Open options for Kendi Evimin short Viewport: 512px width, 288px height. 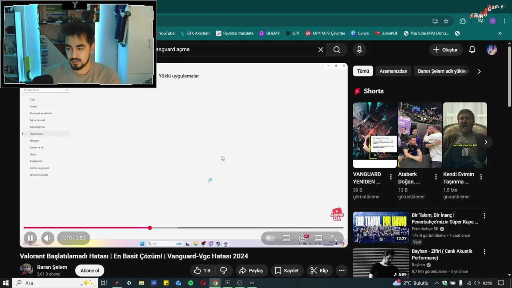click(481, 177)
